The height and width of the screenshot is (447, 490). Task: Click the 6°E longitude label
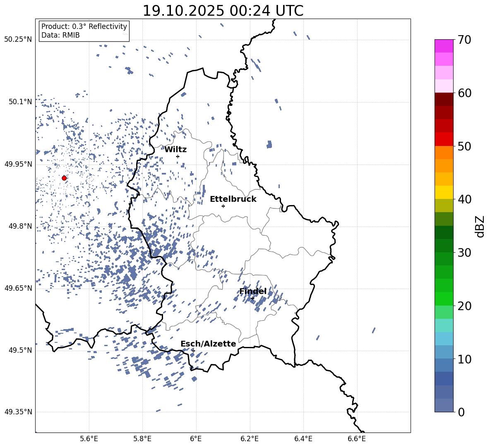(x=196, y=439)
